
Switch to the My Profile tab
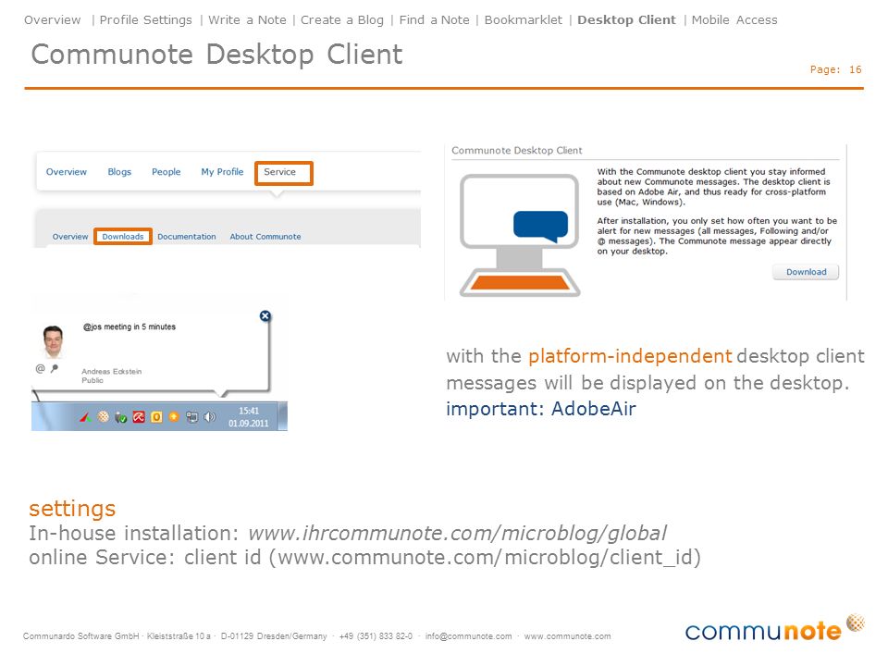222,172
